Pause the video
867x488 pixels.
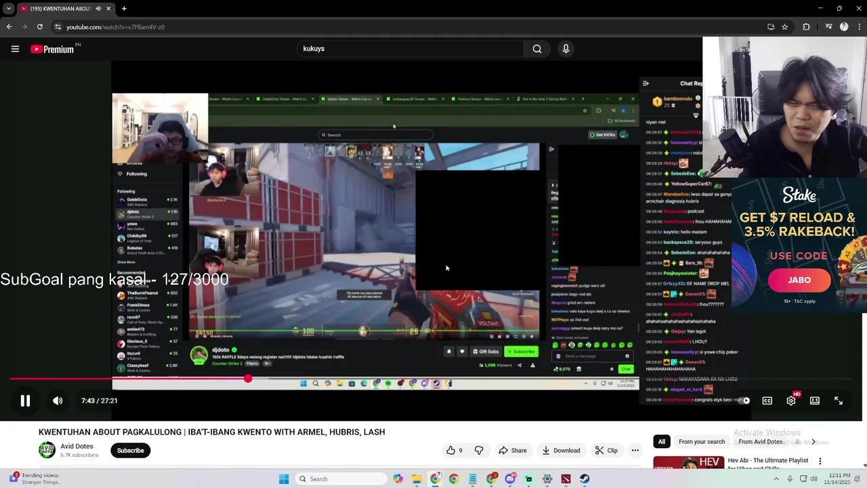pyautogui.click(x=25, y=401)
